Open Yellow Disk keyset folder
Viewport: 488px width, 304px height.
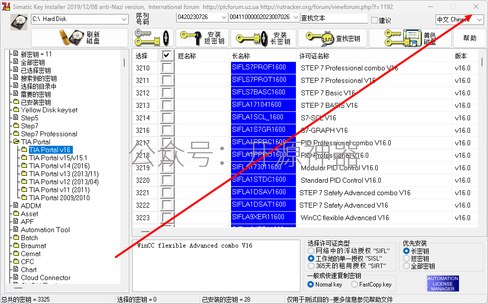pyautogui.click(x=49, y=110)
